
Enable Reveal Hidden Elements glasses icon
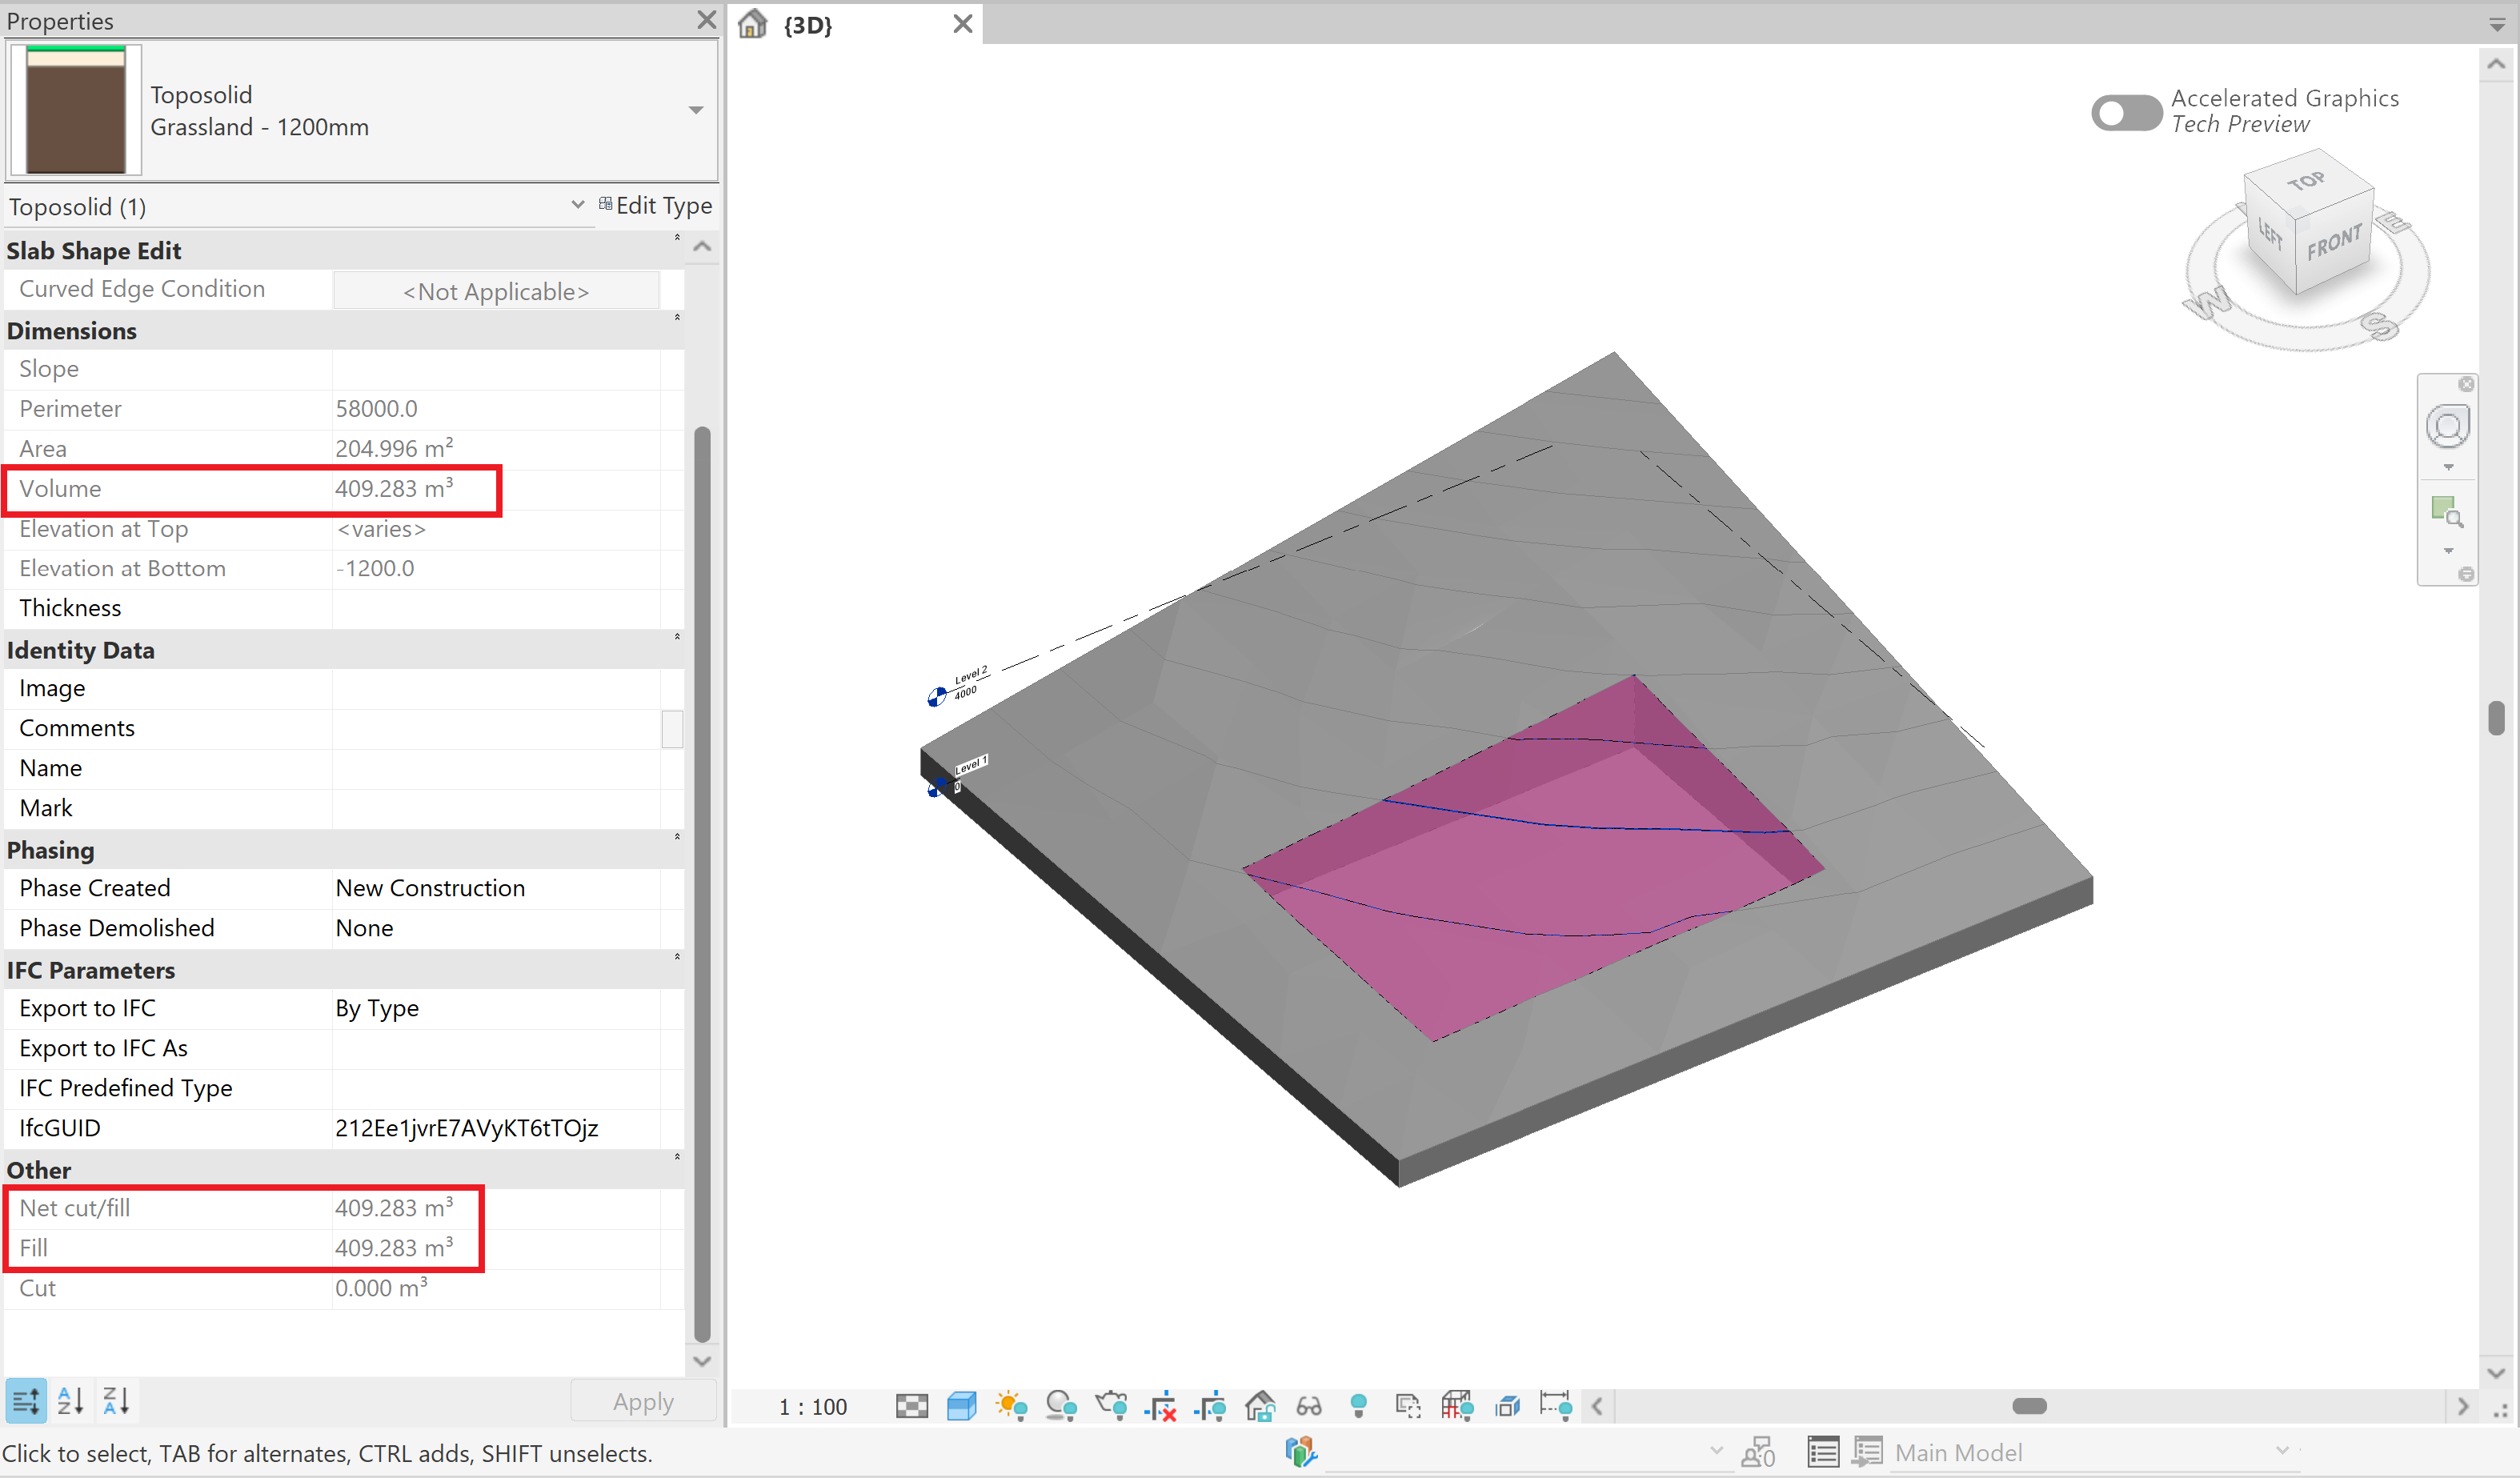pos(1310,1406)
